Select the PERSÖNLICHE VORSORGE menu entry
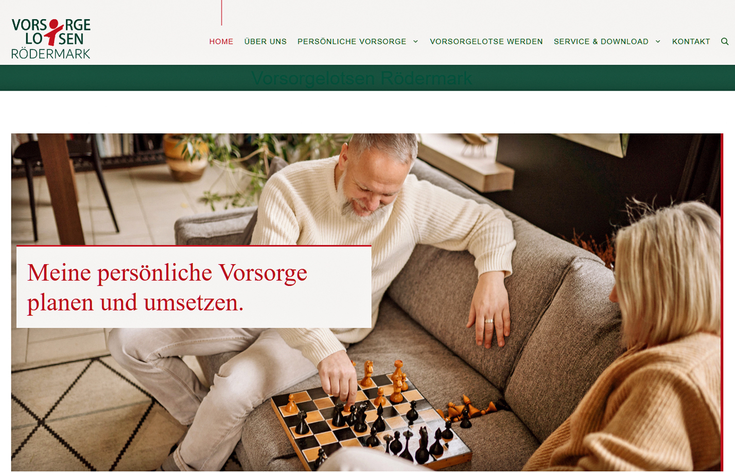This screenshot has width=735, height=473. point(352,41)
